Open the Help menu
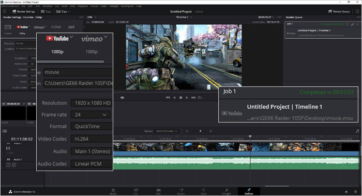 click(139, 6)
